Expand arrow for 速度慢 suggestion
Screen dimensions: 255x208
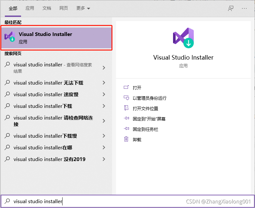104,95
